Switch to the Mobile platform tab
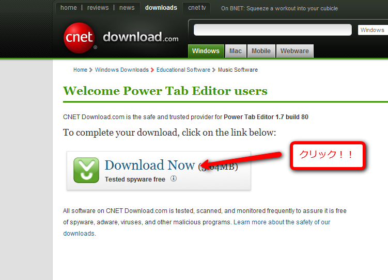388x280 pixels. pyautogui.click(x=261, y=51)
